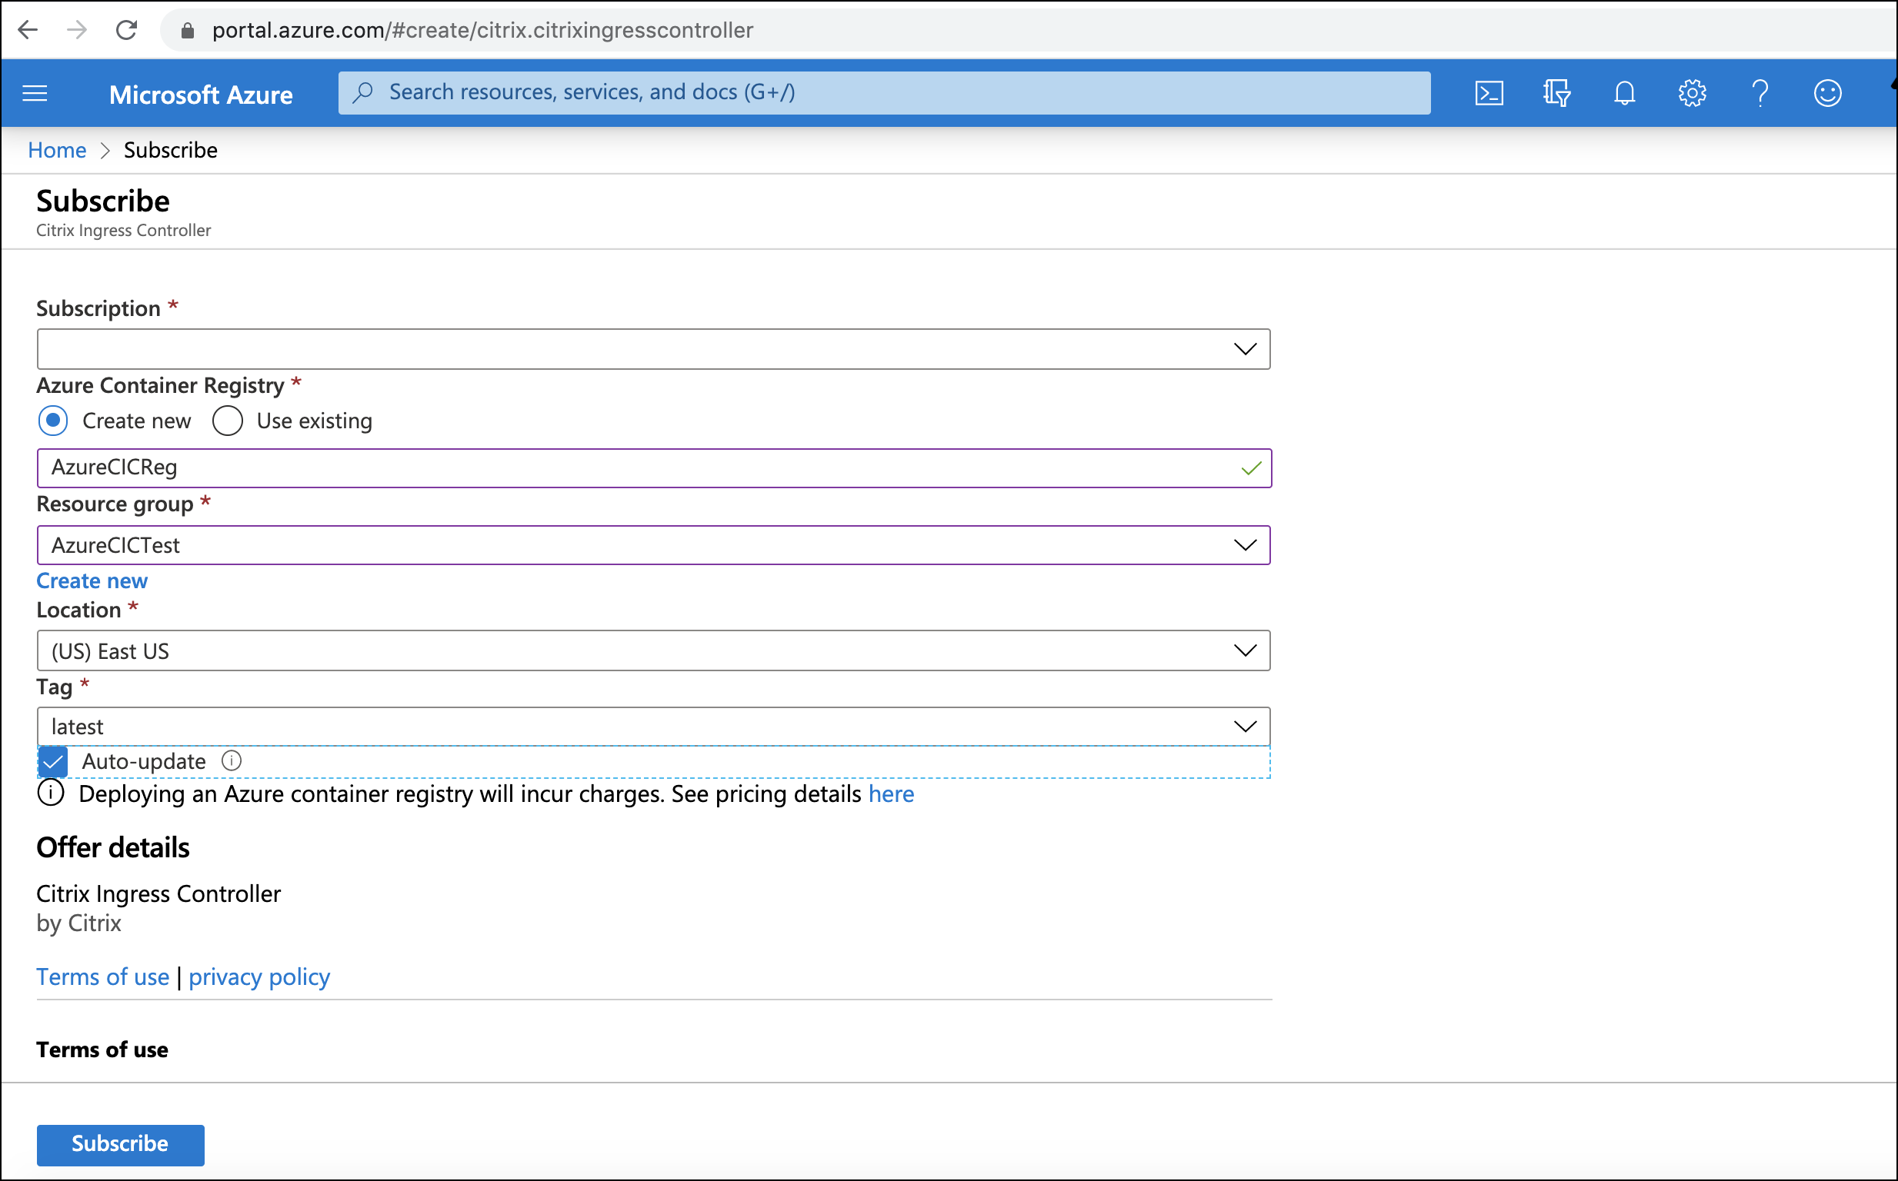Open the feedback smiley icon
Image resolution: width=1898 pixels, height=1181 pixels.
(1828, 94)
